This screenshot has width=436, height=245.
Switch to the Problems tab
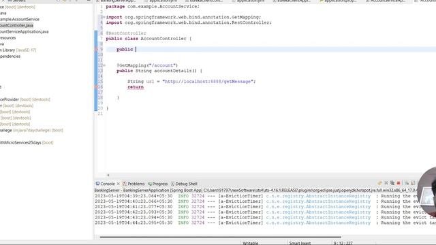coord(134,184)
